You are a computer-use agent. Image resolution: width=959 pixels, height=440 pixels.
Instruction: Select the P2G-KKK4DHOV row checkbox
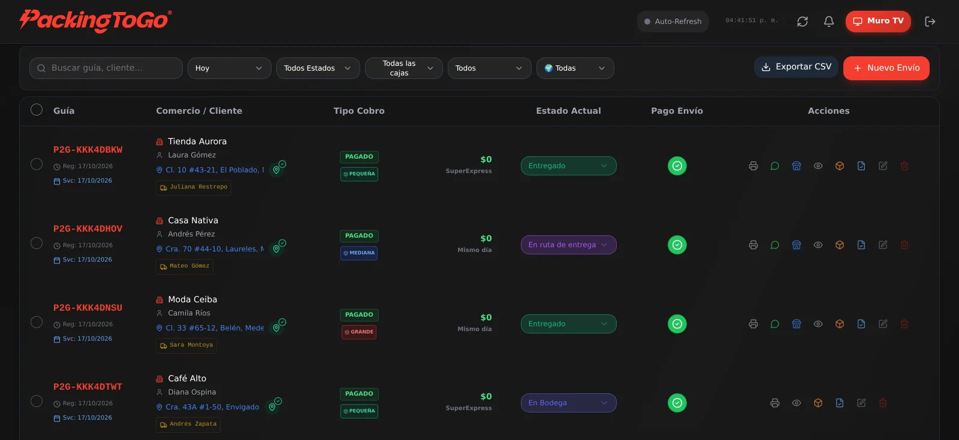click(x=37, y=243)
